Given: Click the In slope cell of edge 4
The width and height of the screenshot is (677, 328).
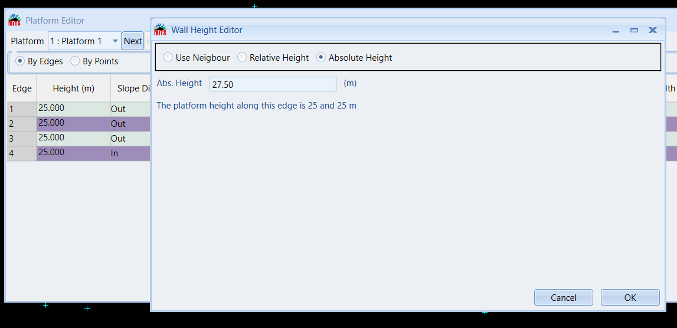Looking at the screenshot, I should 130,153.
